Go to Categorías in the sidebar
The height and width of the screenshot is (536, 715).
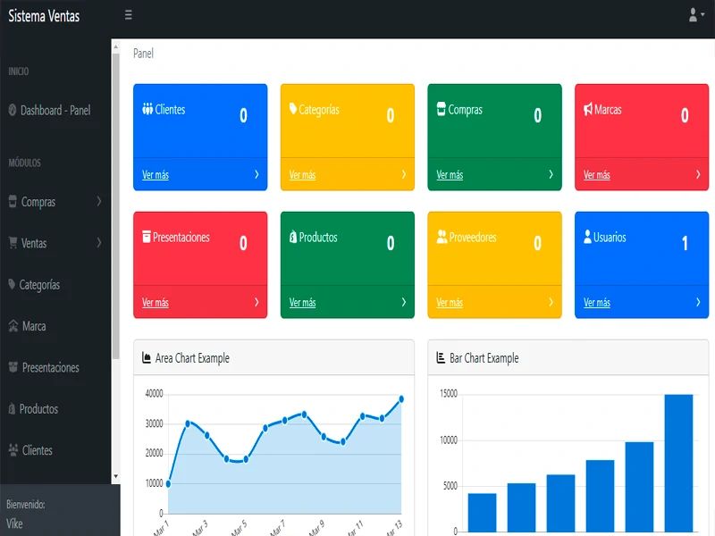pos(39,285)
